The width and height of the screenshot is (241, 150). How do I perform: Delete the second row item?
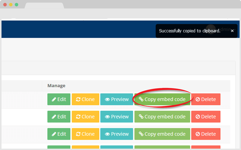point(206,117)
